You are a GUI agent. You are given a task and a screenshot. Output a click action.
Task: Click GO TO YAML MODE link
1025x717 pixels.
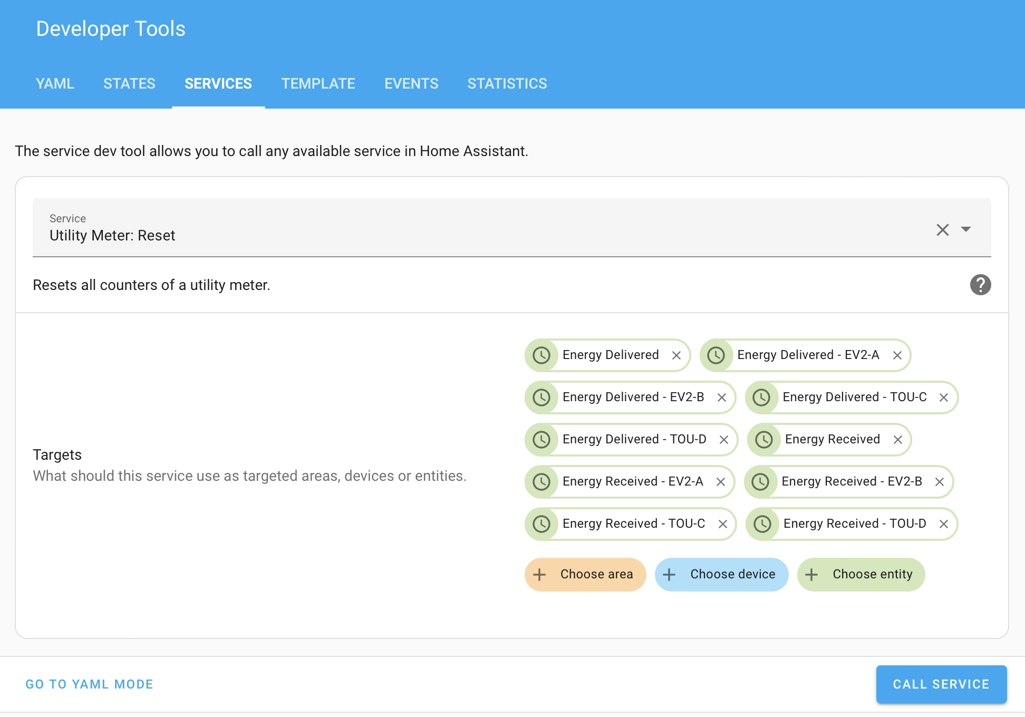(x=89, y=684)
